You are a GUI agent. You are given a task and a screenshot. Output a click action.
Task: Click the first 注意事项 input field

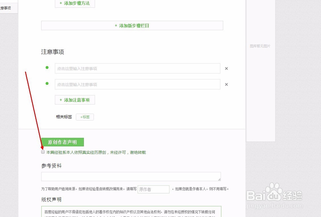[138, 68]
